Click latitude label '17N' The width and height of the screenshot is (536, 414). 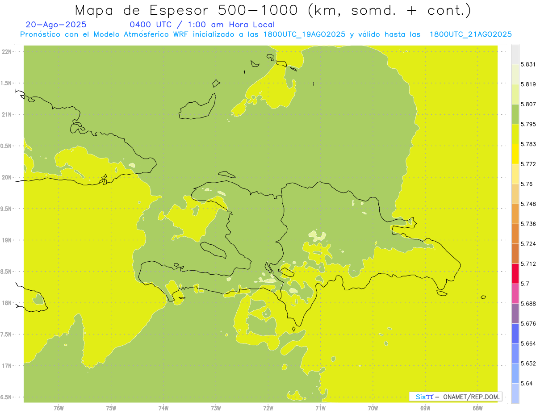click(x=6, y=366)
